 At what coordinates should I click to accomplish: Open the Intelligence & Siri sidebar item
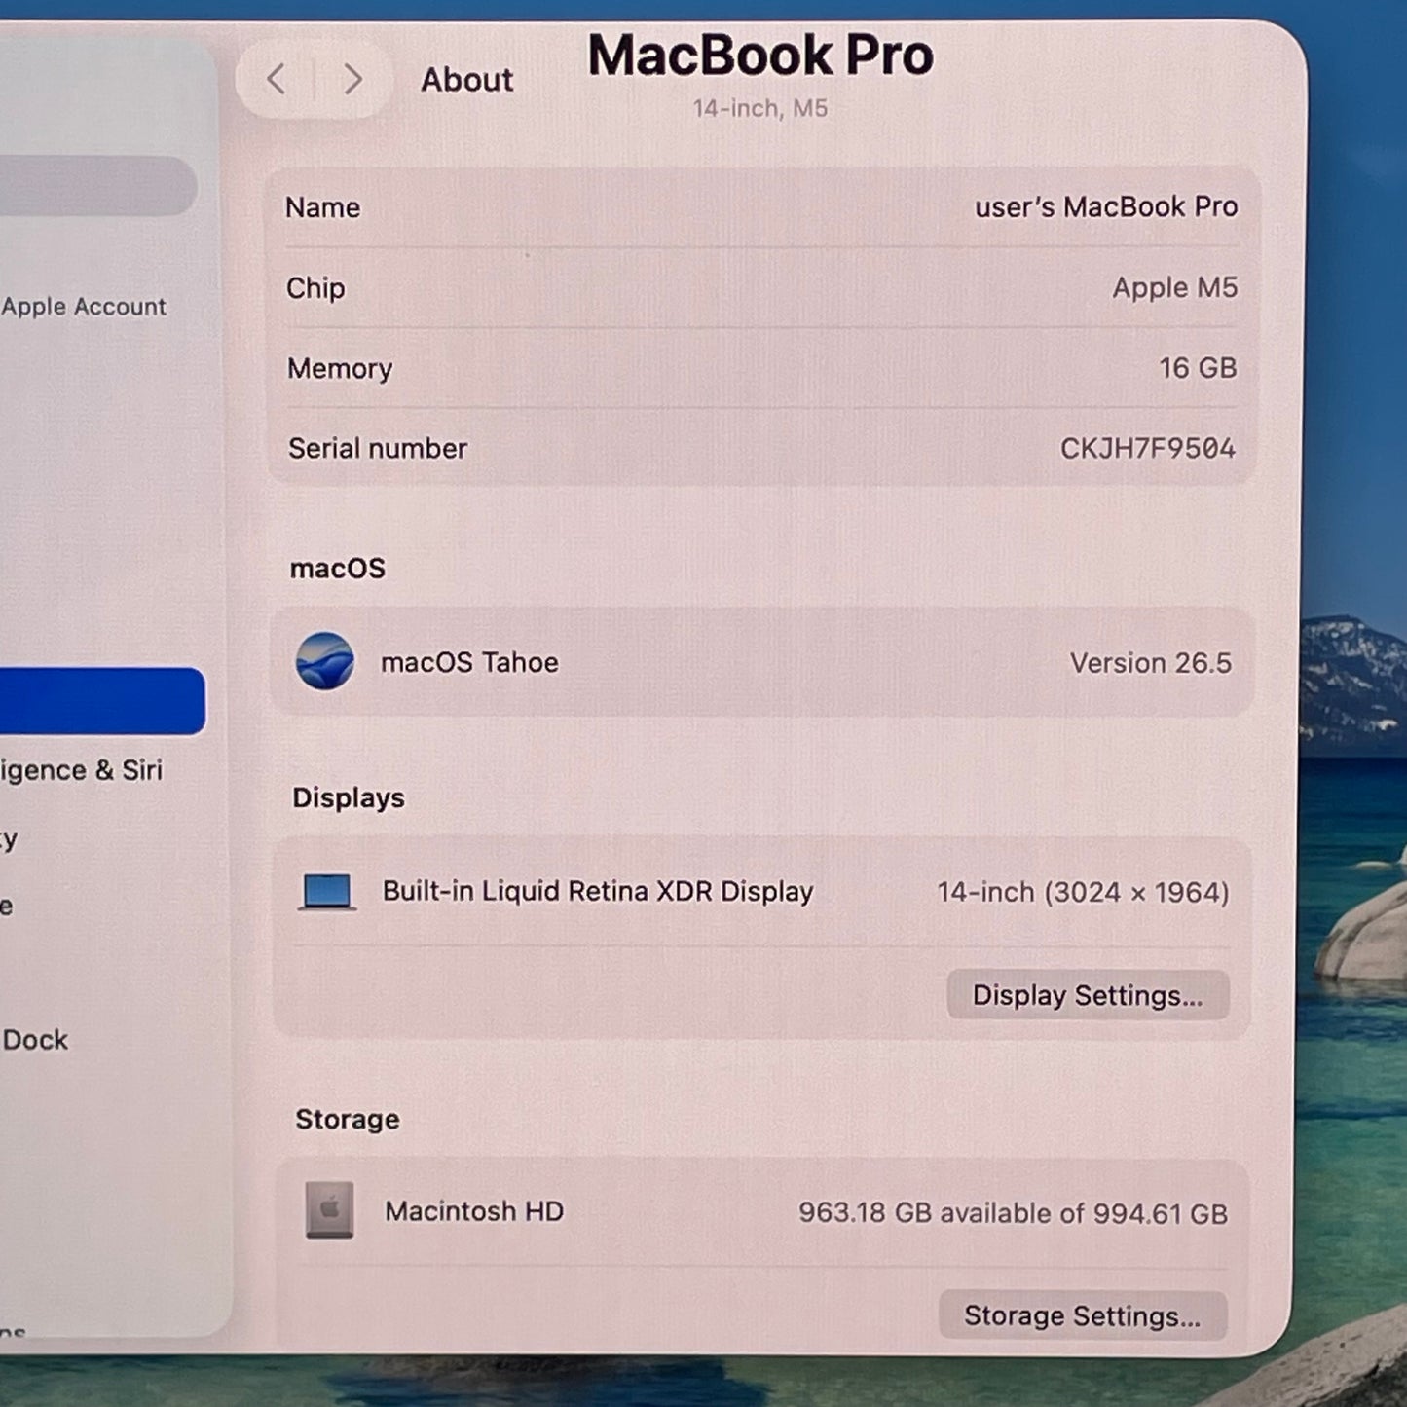point(81,770)
